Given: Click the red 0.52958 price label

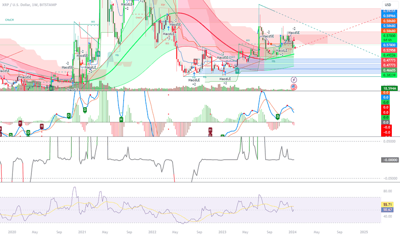Looking at the screenshot, I should pos(389,50).
